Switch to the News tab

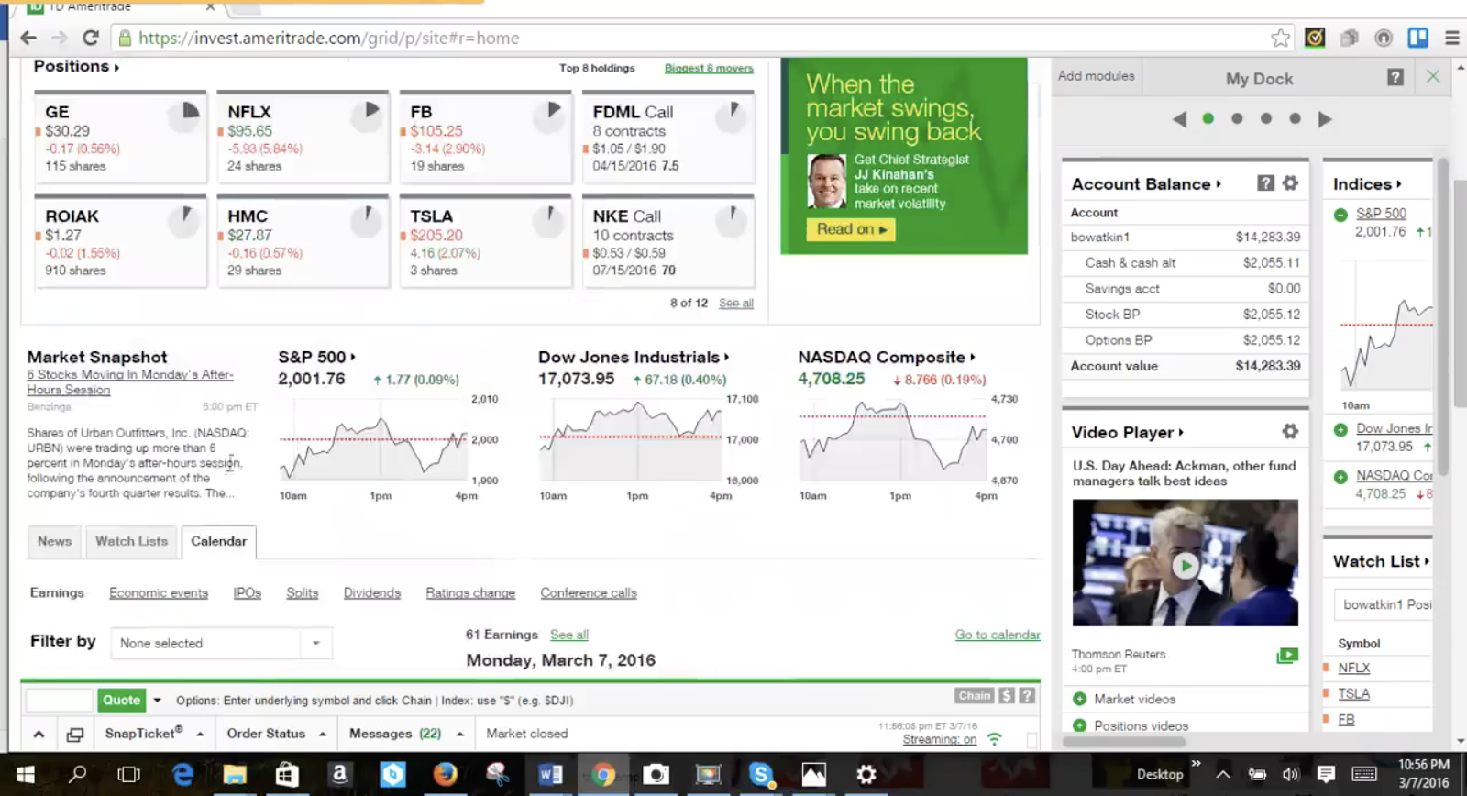(x=54, y=541)
